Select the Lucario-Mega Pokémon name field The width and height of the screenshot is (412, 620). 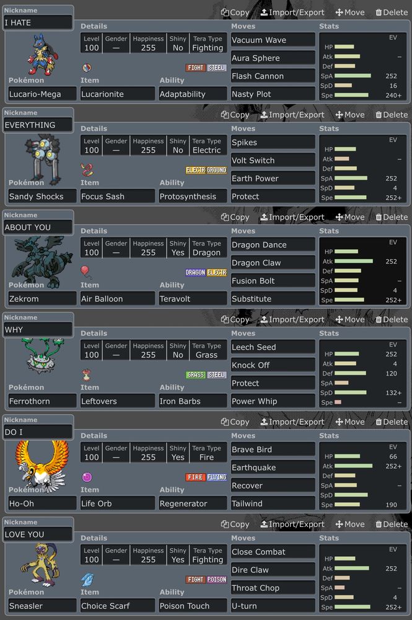(42, 94)
